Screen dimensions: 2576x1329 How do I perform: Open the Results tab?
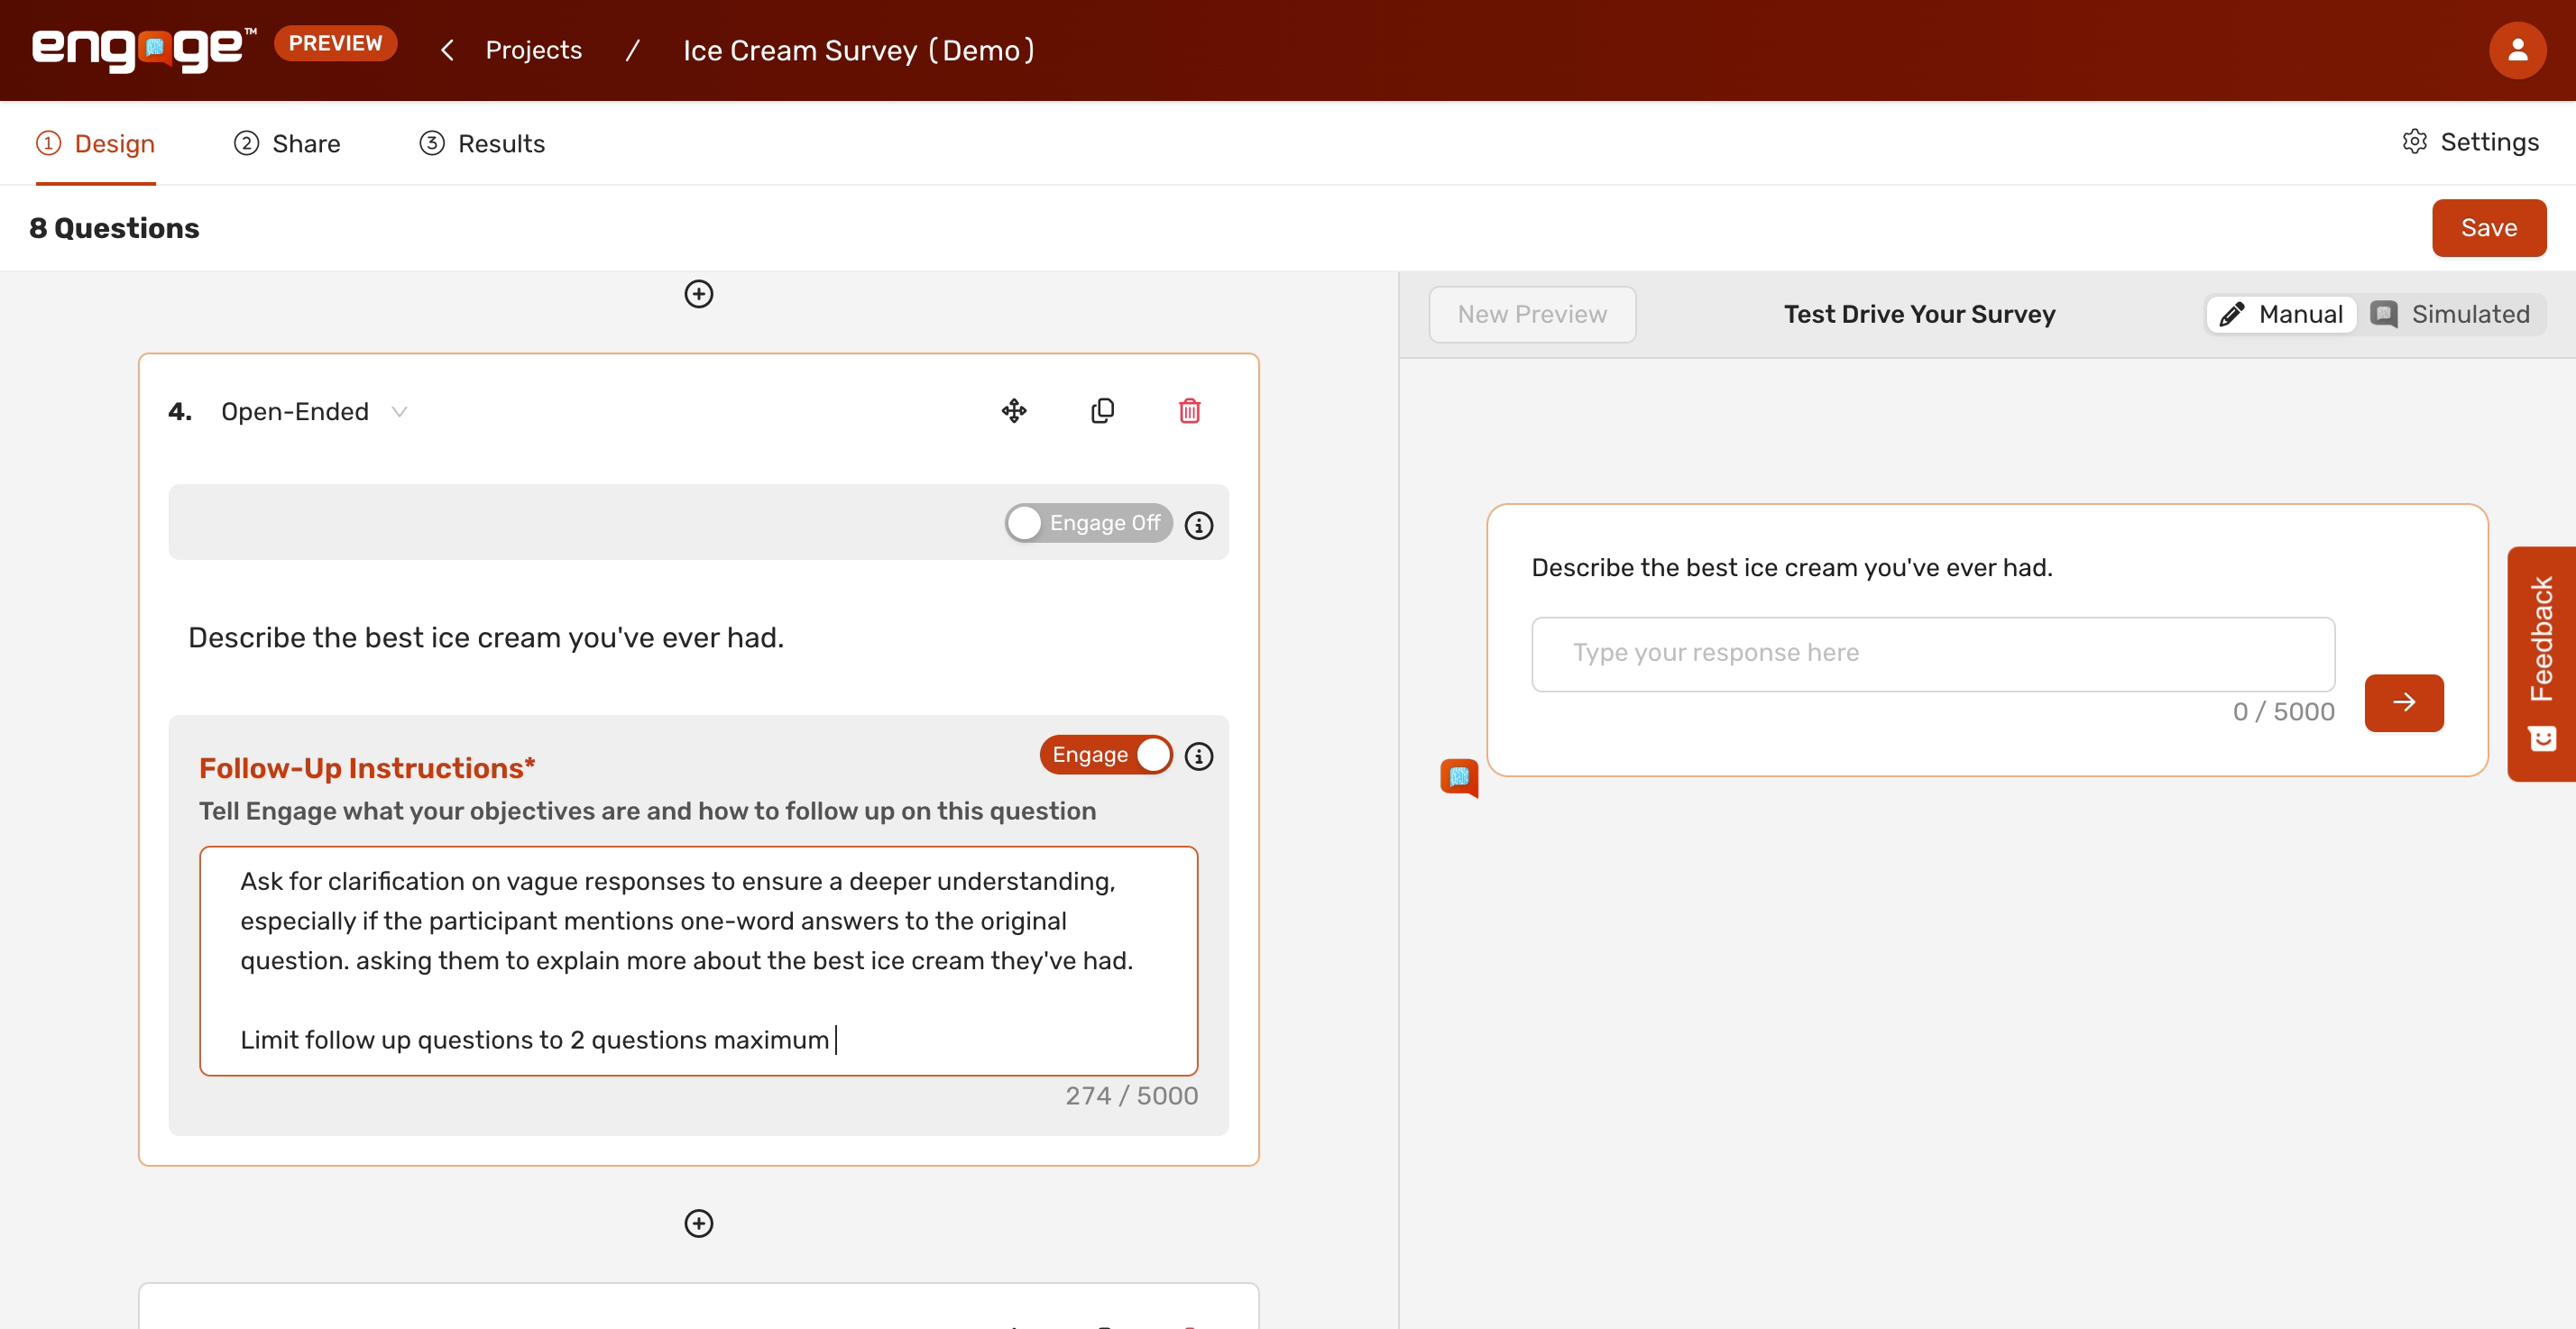pyautogui.click(x=482, y=144)
